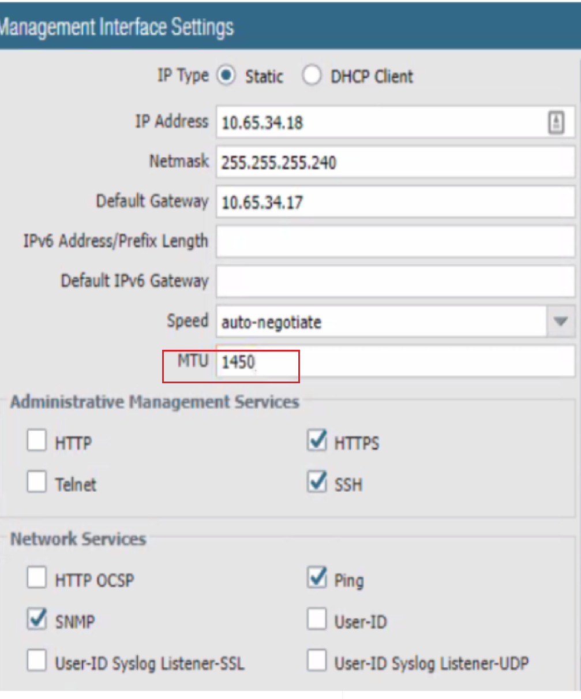The image size is (581, 699).
Task: Click the MTU input field
Action: (395, 362)
